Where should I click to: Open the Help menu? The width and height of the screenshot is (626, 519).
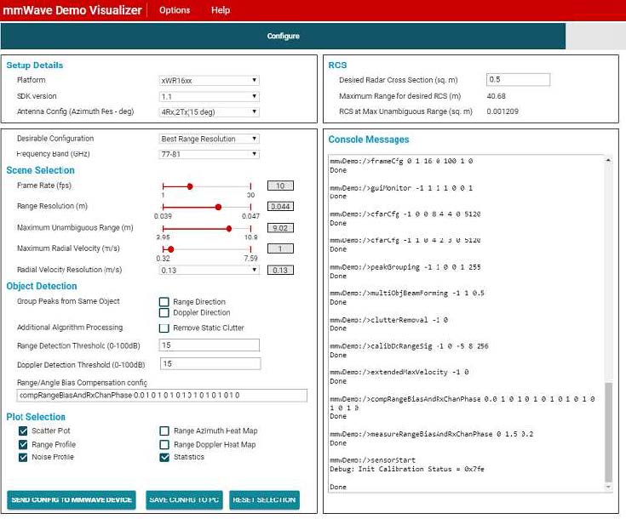coord(221,10)
